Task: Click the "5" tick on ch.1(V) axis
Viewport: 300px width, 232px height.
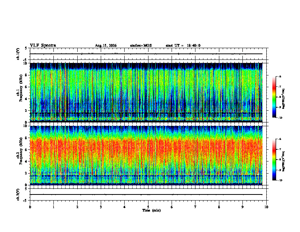Action: 26,48
